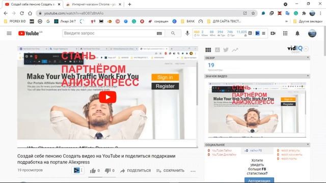Open the ДЛЯ САЙТА ТЕКСТ bookmark folder
The height and width of the screenshot is (183, 326).
224,21
